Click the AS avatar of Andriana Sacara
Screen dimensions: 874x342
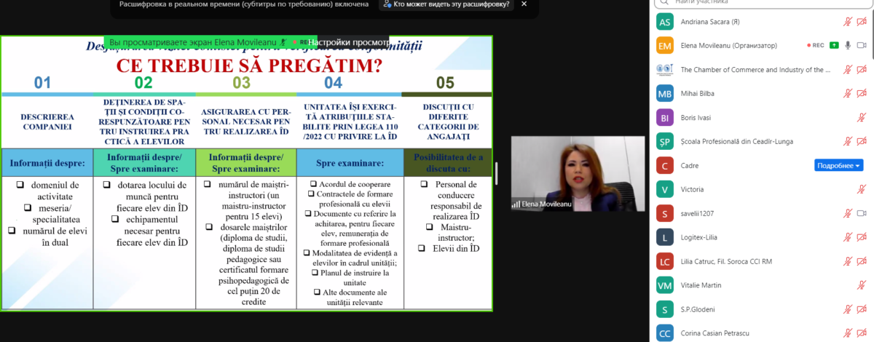pos(664,22)
